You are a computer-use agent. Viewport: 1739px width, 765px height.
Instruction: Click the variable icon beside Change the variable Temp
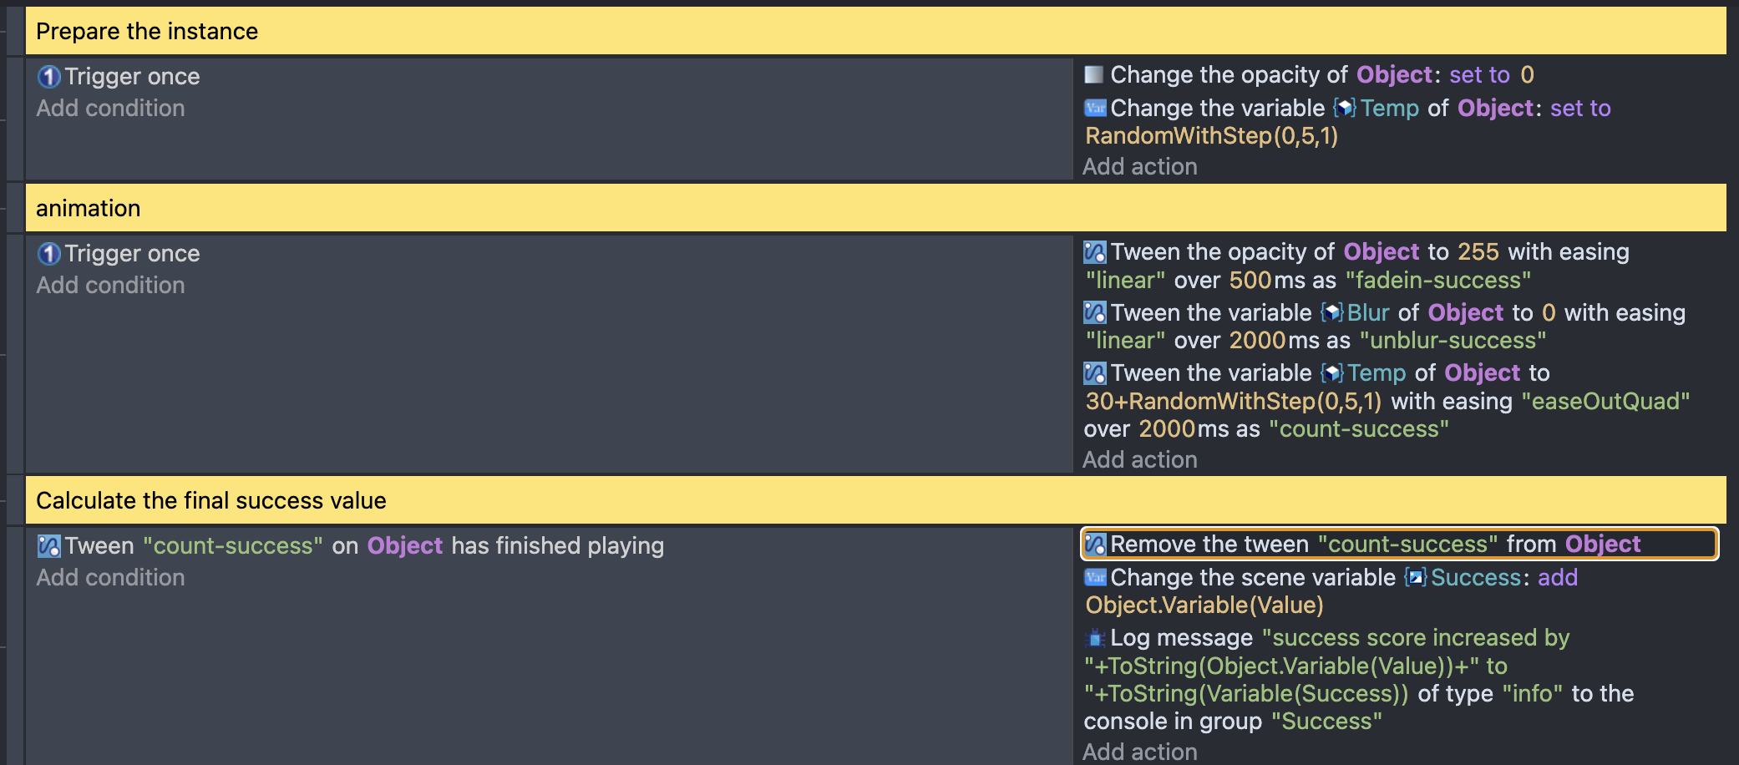(1095, 109)
